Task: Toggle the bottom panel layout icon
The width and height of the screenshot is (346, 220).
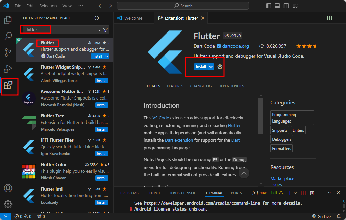Action: [x=277, y=6]
